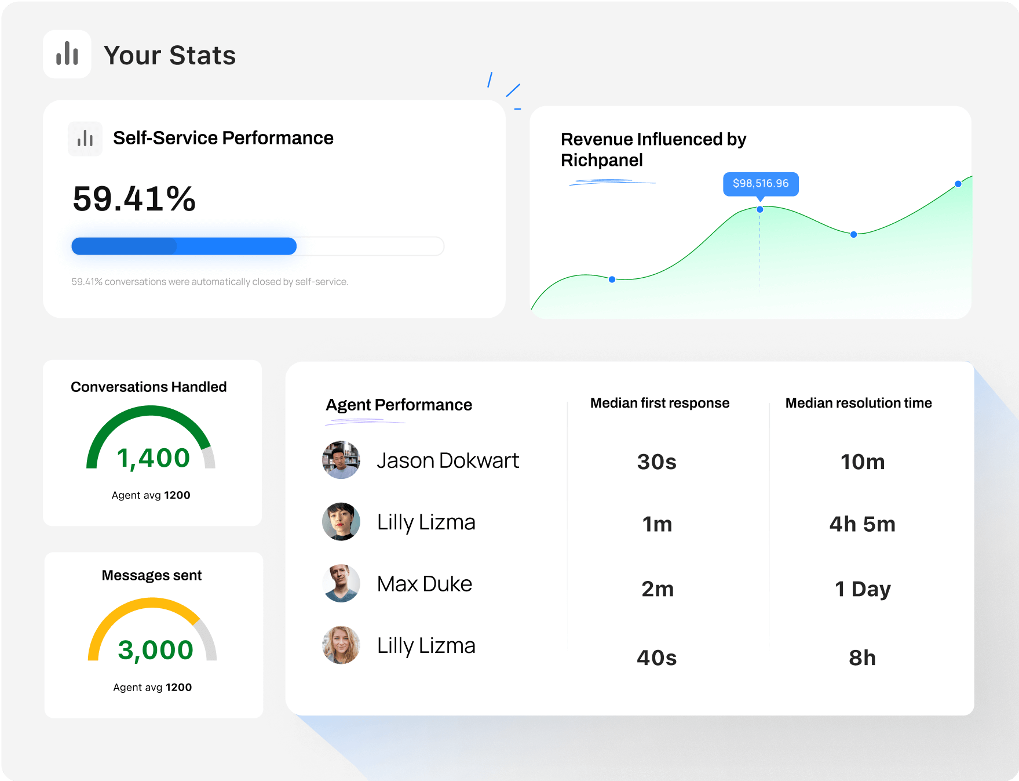
Task: Click the 10m resolution time value
Action: 863,462
